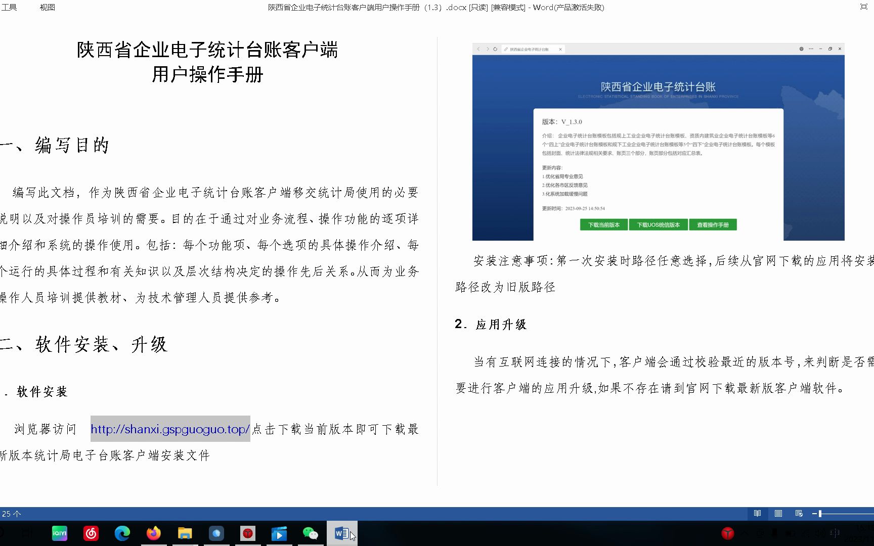Click the auto-hide reading toolbar icon
The width and height of the screenshot is (874, 546).
(863, 7)
